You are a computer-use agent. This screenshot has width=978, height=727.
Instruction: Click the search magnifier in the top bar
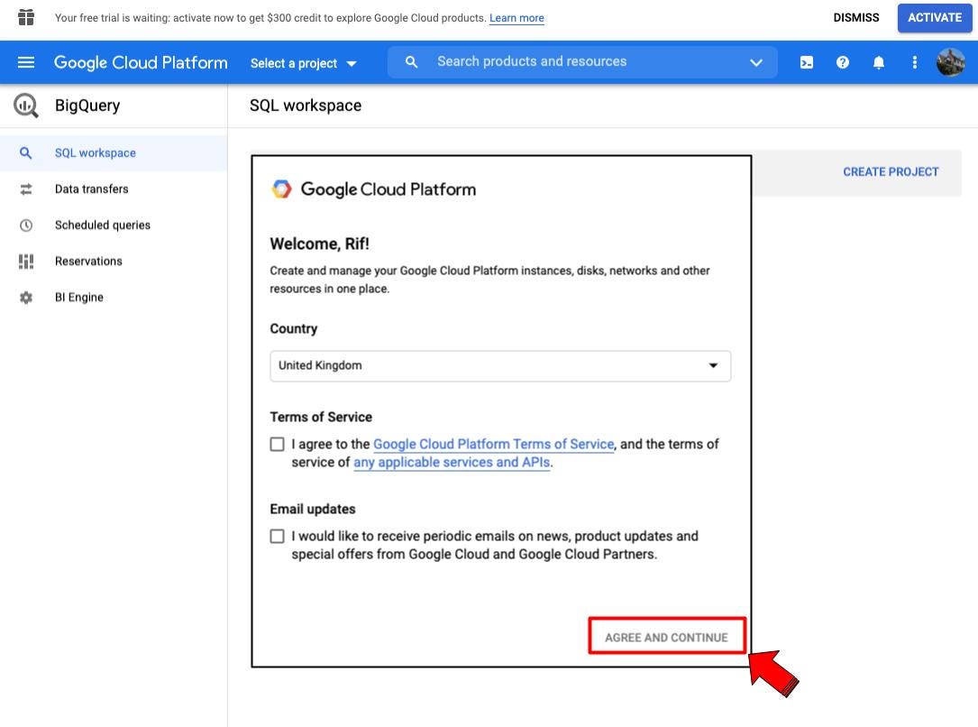pos(411,61)
